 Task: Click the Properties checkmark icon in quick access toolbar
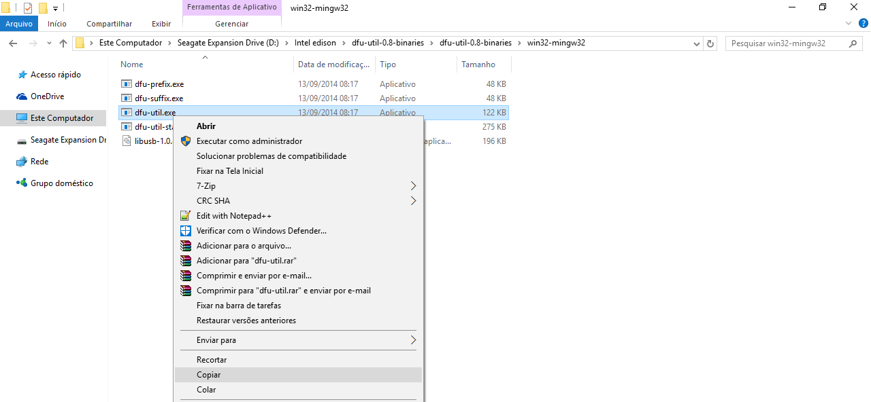click(x=28, y=8)
